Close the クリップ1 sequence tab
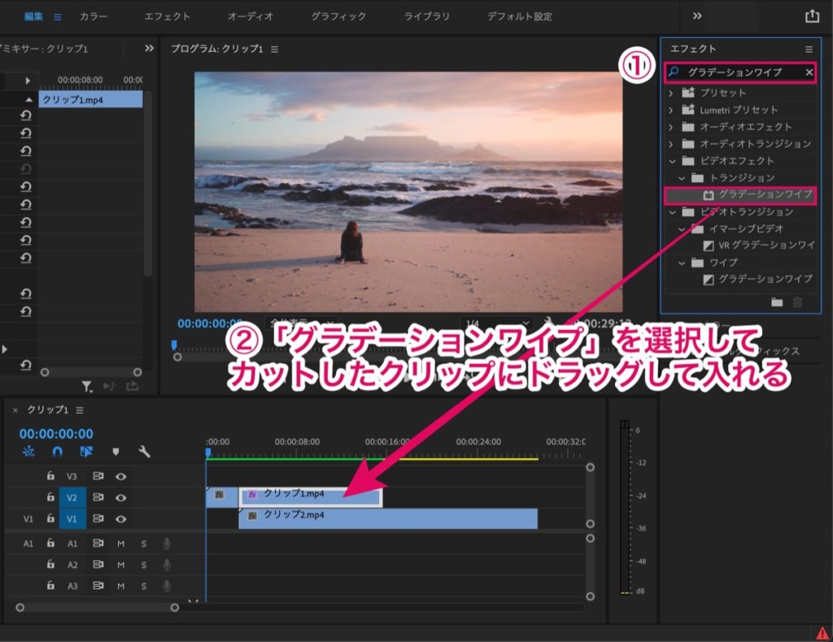Viewport: 833px width, 642px height. coord(15,410)
